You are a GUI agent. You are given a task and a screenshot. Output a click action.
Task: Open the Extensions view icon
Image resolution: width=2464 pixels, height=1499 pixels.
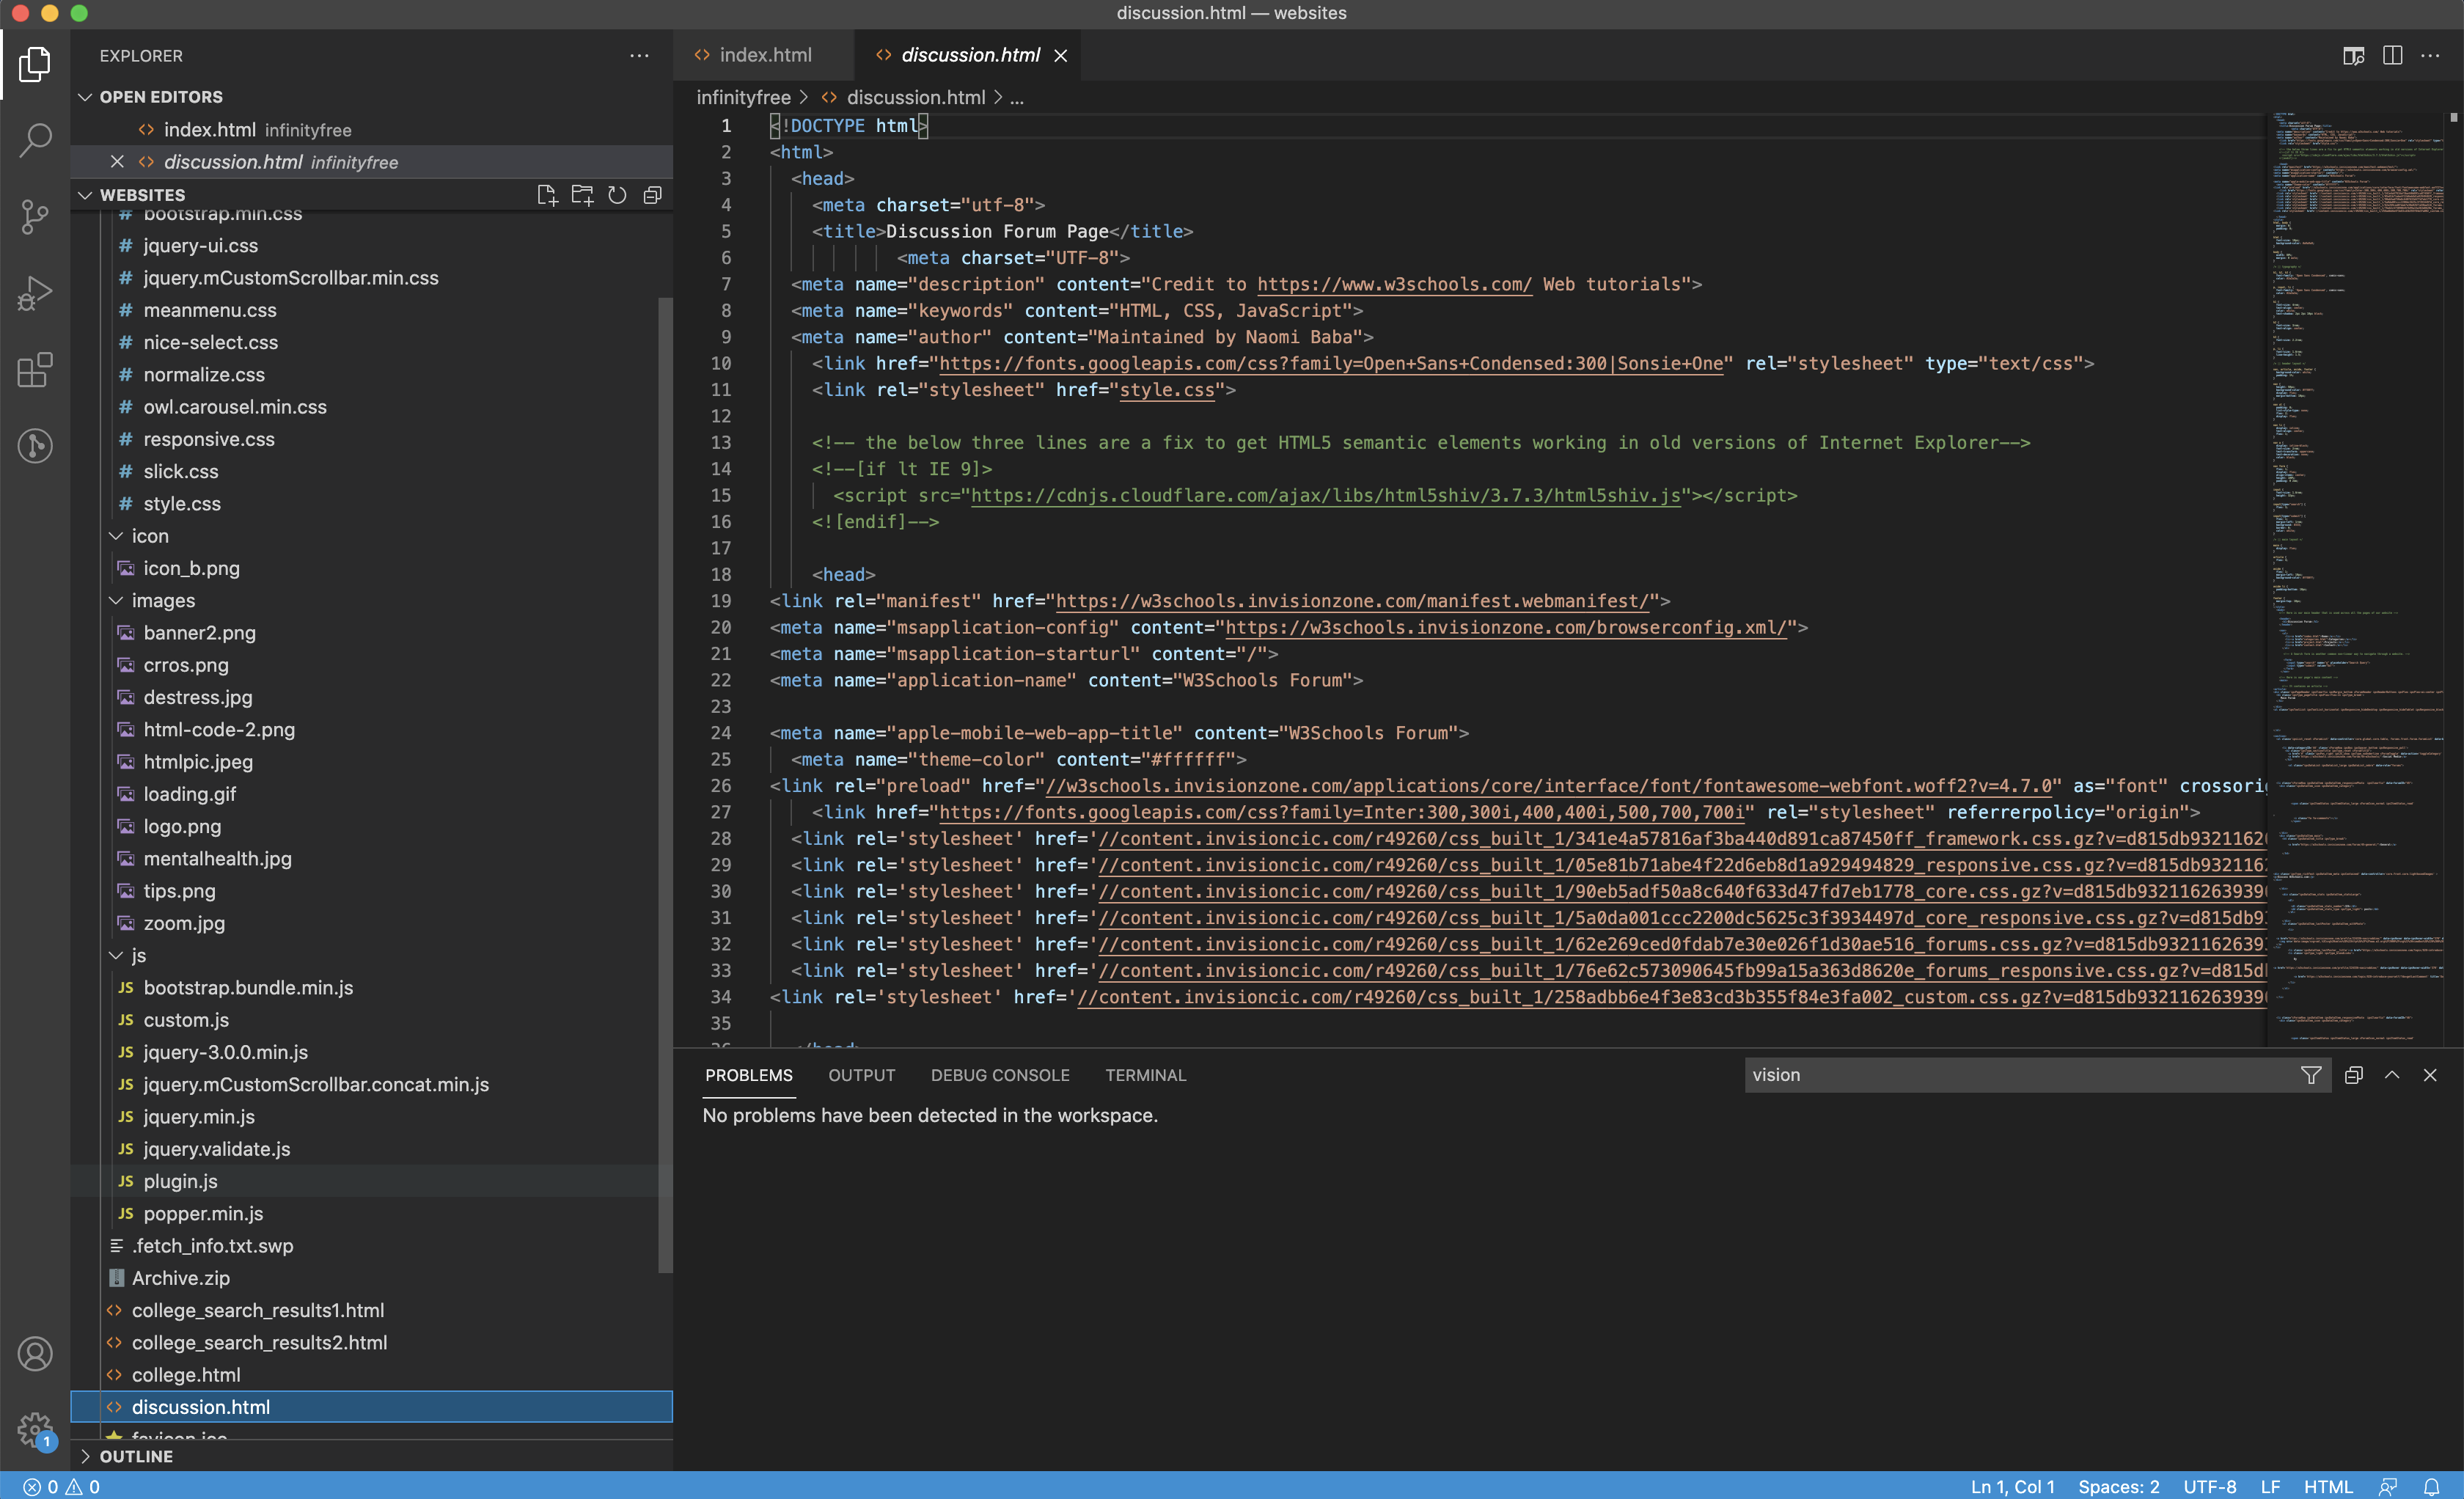pyautogui.click(x=35, y=370)
